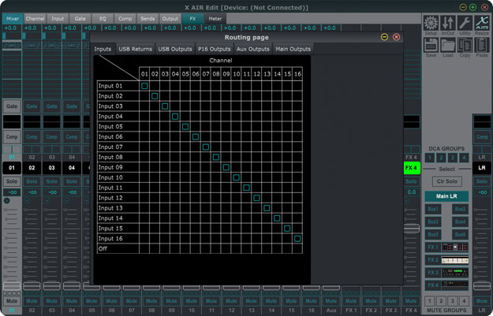Activate Mute Group 1
The height and width of the screenshot is (316, 493).
(x=429, y=301)
